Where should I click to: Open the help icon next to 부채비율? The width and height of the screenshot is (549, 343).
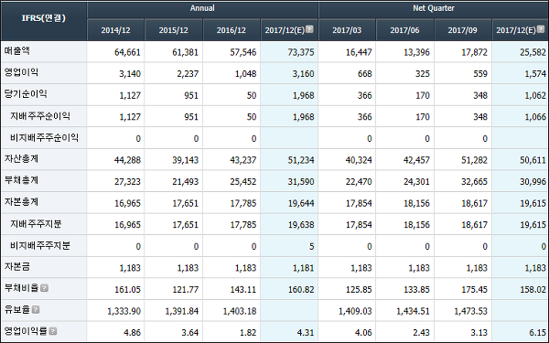pyautogui.click(x=44, y=288)
